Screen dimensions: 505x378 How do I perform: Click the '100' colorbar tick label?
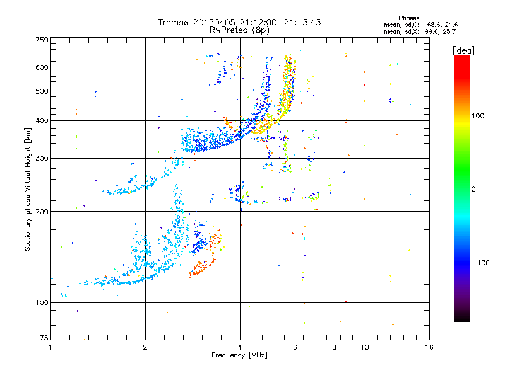[478, 116]
